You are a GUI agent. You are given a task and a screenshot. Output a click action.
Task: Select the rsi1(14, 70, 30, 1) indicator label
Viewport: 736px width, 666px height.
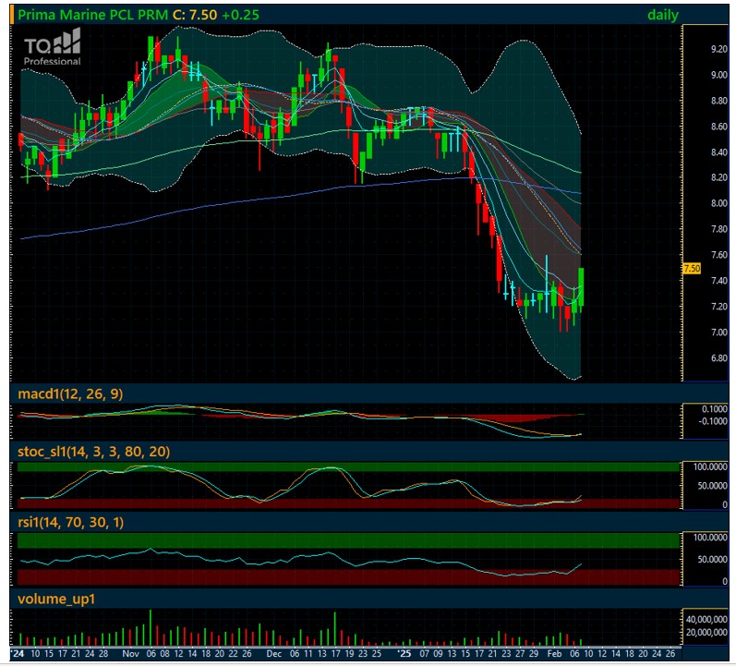[x=71, y=522]
